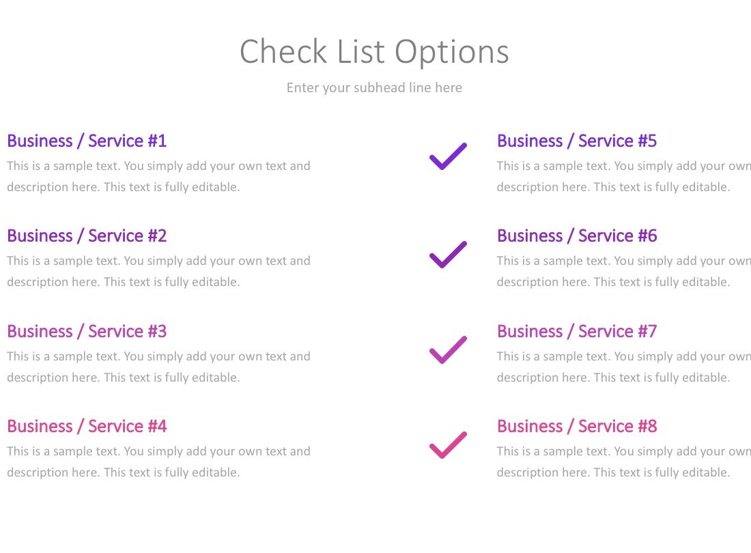Click the description text under Service #1
This screenshot has height=553, width=751.
pyautogui.click(x=158, y=176)
